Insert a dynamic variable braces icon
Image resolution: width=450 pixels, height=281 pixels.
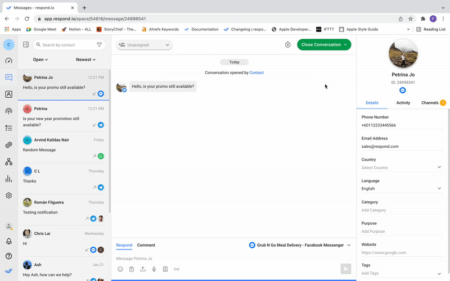pos(177,269)
